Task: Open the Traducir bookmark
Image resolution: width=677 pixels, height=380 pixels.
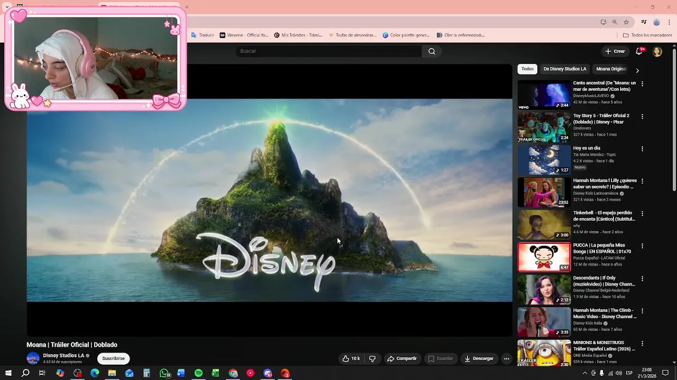Action: 203,35
